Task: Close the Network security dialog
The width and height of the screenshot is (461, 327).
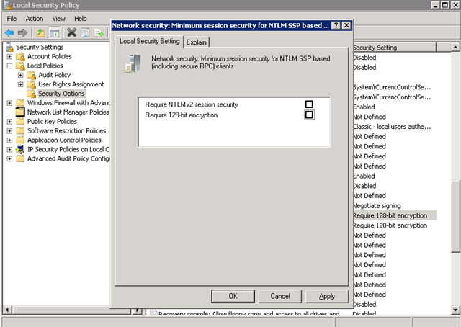Action: pyautogui.click(x=346, y=26)
